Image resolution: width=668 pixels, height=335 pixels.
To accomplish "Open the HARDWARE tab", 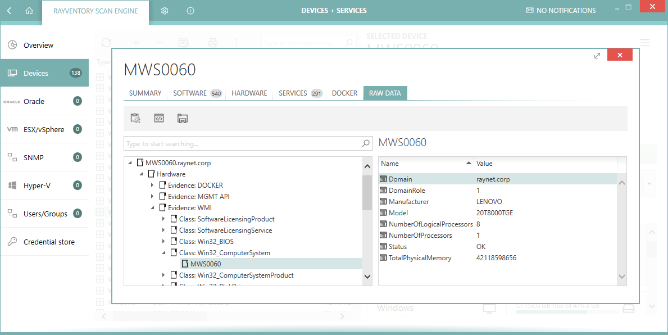I will 249,93.
